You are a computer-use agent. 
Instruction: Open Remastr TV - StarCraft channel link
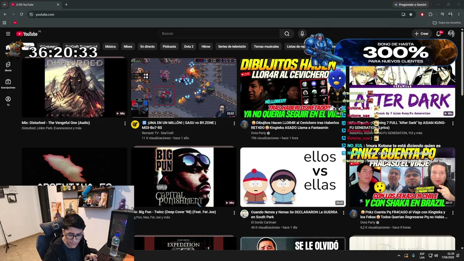(x=158, y=133)
